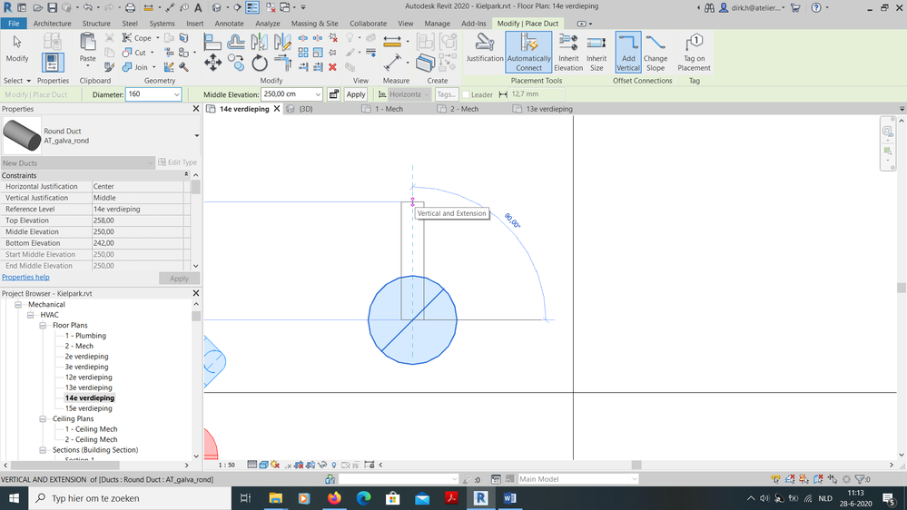Viewport: 907px width, 510px height.
Task: Collapse the Mechanical tree node
Action: tap(18, 304)
